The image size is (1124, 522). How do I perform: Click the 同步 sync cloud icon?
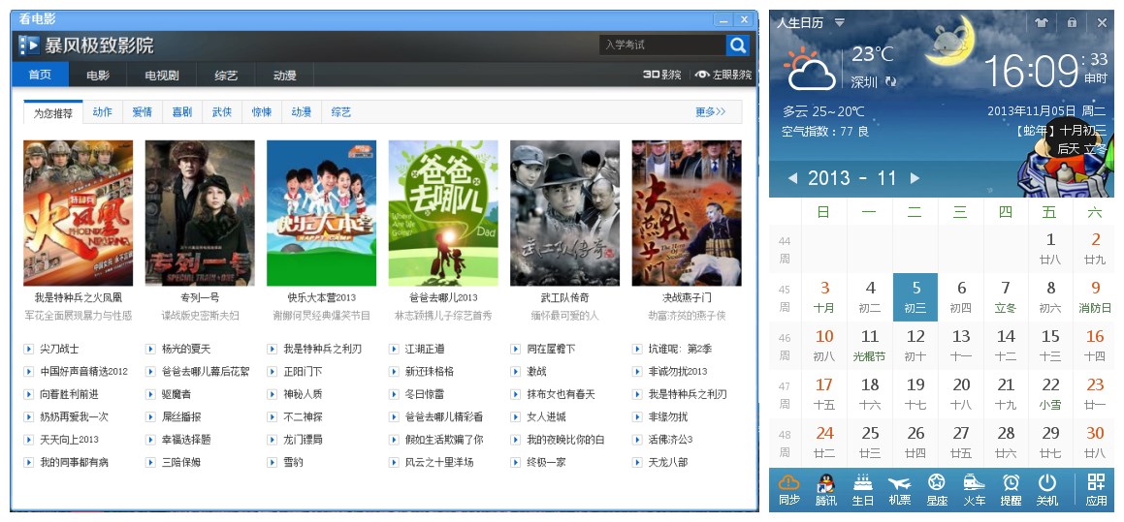pyautogui.click(x=788, y=482)
